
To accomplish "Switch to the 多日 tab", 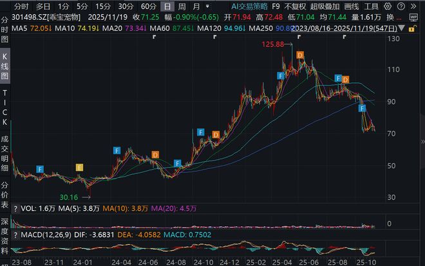I will tap(43, 6).
